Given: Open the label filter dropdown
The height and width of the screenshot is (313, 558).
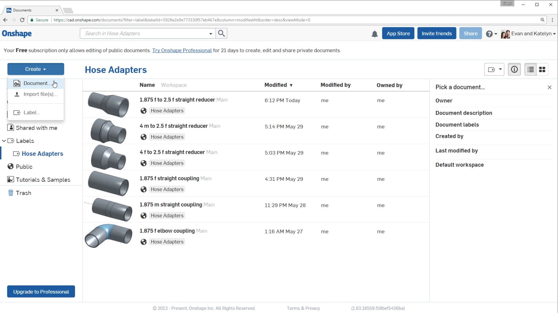Looking at the screenshot, I should coord(494,69).
